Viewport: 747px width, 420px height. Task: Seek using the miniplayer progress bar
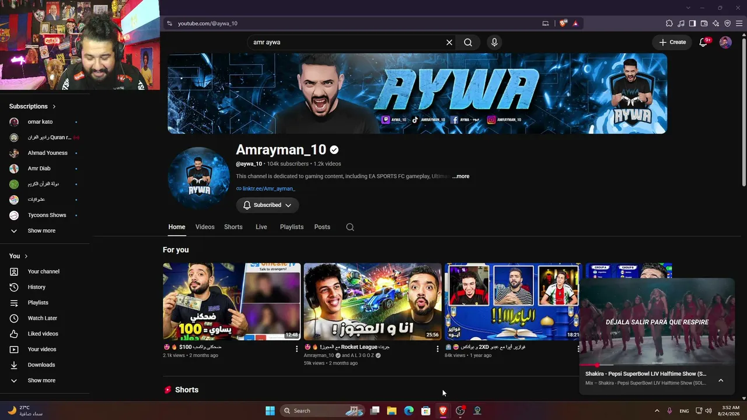(x=657, y=365)
